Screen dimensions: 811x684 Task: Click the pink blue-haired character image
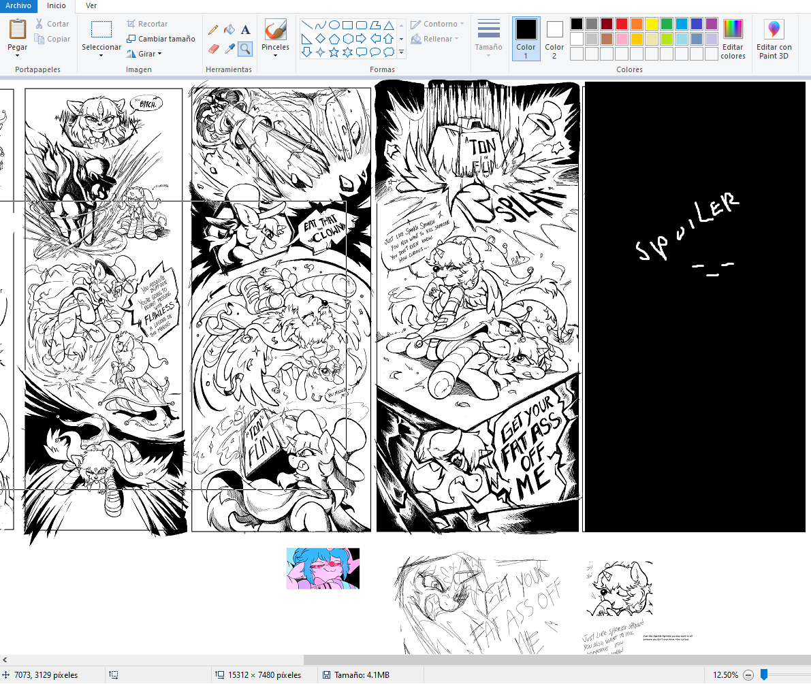[x=323, y=569]
